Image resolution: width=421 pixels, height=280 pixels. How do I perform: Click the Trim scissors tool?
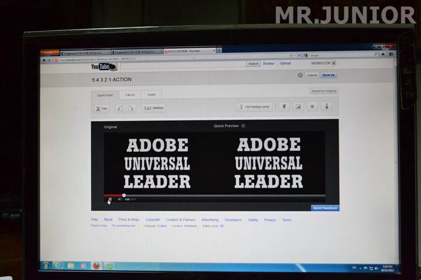[102, 108]
